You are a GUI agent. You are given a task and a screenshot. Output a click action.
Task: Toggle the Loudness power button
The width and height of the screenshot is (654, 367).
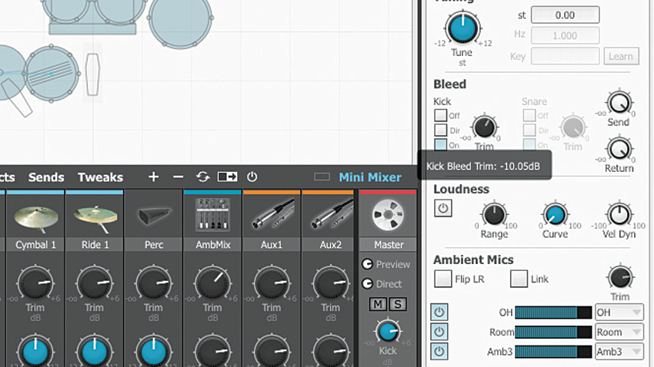click(443, 208)
